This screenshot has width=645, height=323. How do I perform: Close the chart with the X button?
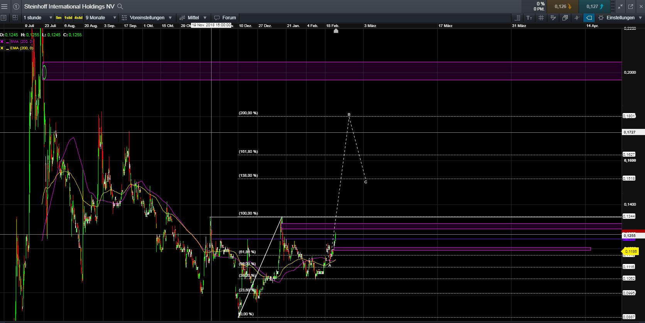pos(640,7)
